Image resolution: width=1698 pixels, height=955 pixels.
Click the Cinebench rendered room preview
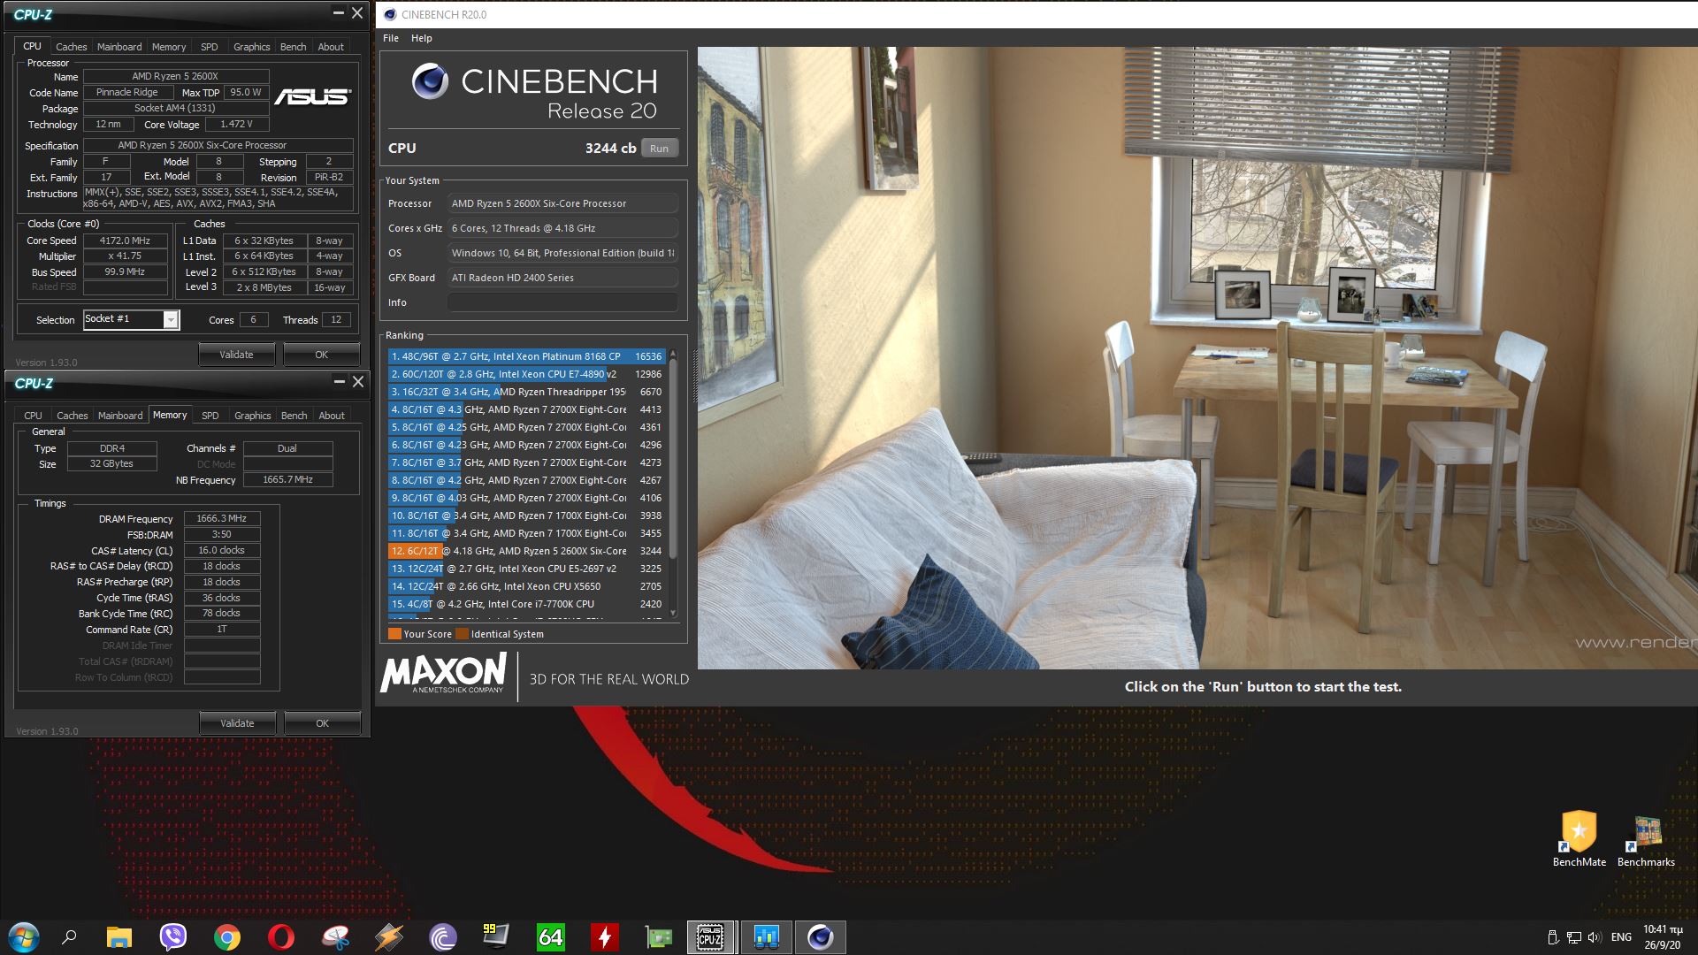(1197, 358)
